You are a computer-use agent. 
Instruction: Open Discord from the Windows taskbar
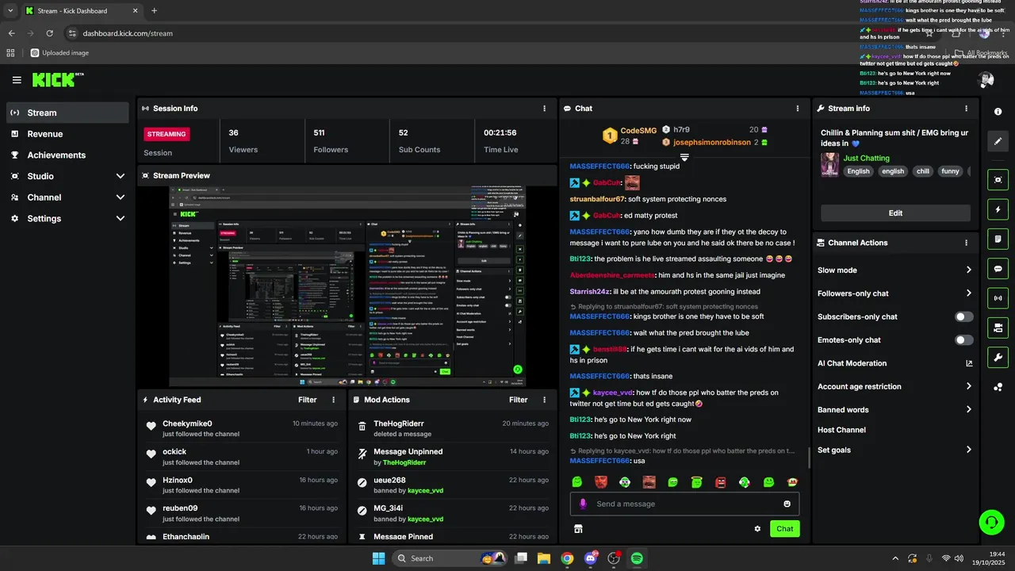pyautogui.click(x=590, y=558)
